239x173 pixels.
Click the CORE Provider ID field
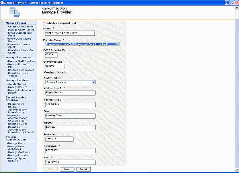(51, 55)
